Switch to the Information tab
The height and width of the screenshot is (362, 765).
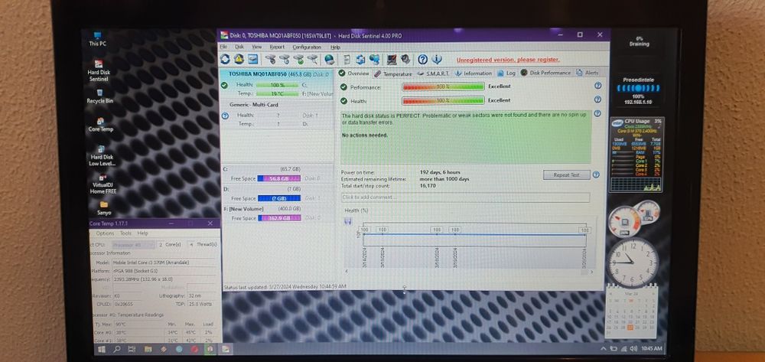474,73
